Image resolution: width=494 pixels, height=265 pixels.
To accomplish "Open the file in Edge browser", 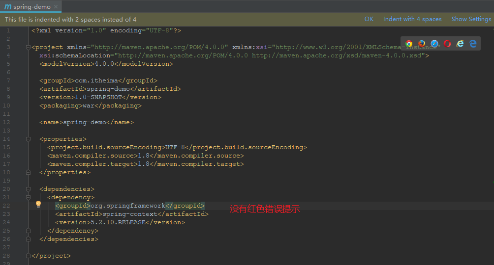I will [x=473, y=44].
